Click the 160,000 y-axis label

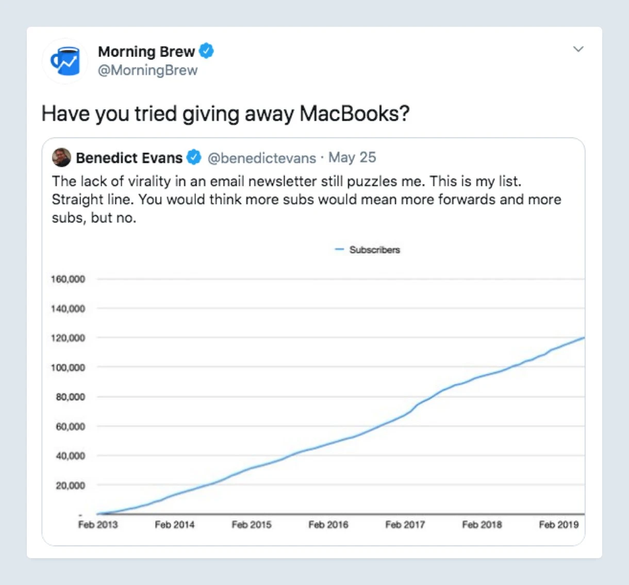[68, 279]
